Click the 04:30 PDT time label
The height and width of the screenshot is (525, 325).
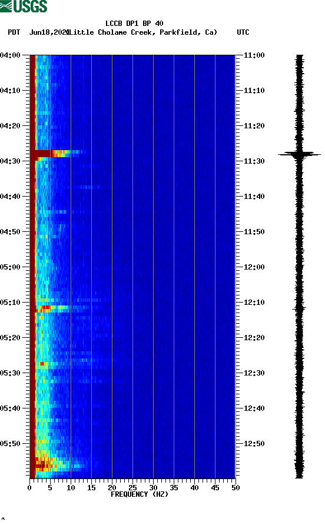pyautogui.click(x=10, y=161)
